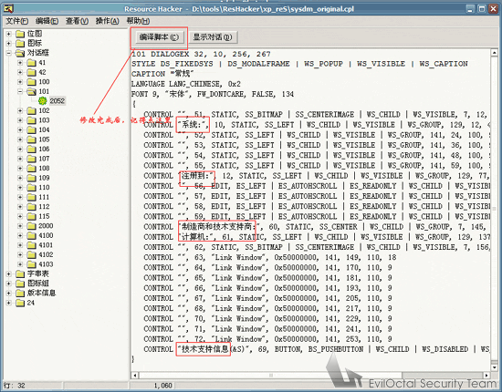Image resolution: width=502 pixels, height=392 pixels.
Task: Open the 帮助(H) menu
Action: point(138,21)
